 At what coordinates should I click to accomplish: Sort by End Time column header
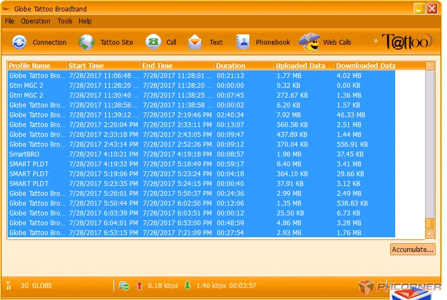(x=177, y=65)
